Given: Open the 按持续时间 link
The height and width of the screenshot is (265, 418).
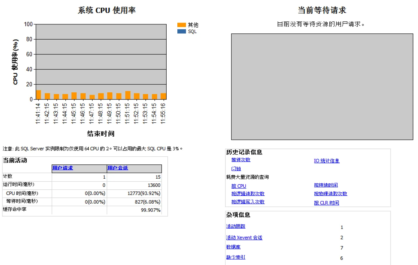Looking at the screenshot, I should click(326, 185).
